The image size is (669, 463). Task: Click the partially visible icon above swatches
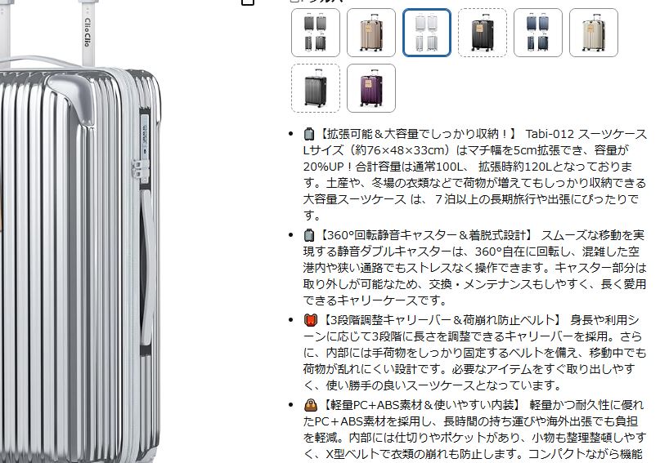click(248, 2)
